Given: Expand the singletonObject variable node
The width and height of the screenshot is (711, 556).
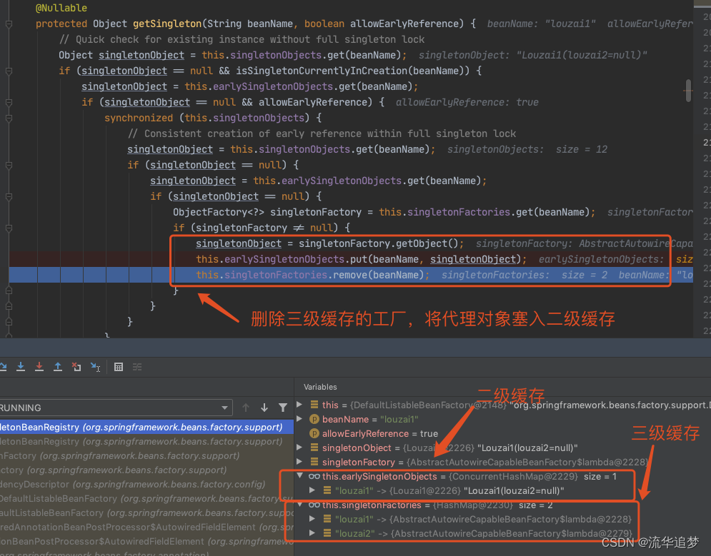Looking at the screenshot, I should click(x=299, y=448).
